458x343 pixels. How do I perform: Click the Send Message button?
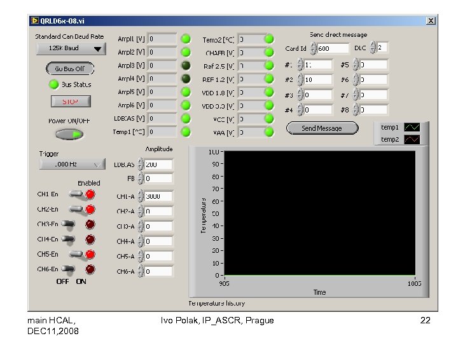(322, 128)
